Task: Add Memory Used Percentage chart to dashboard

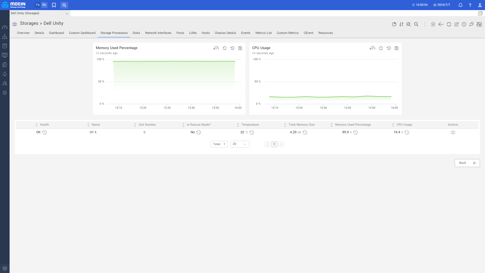Action: point(216,48)
